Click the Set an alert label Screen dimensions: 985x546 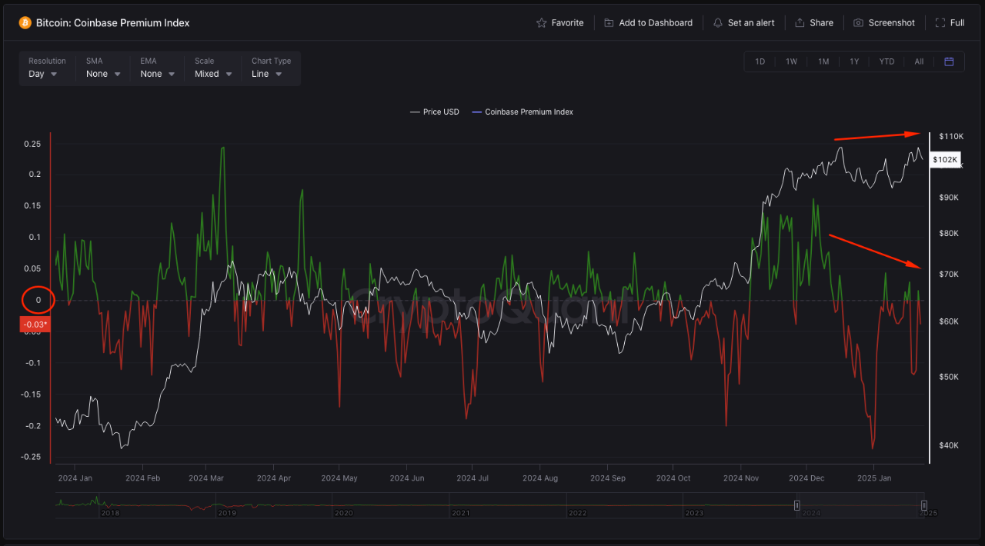click(x=751, y=23)
